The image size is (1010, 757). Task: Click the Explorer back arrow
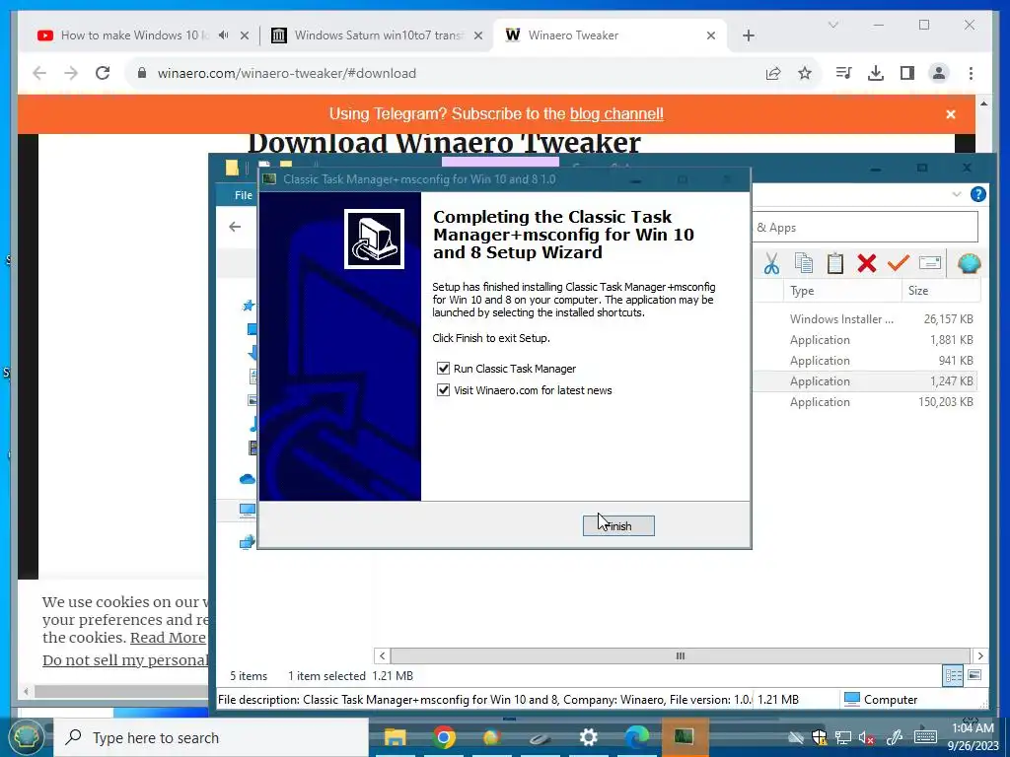[x=235, y=227]
